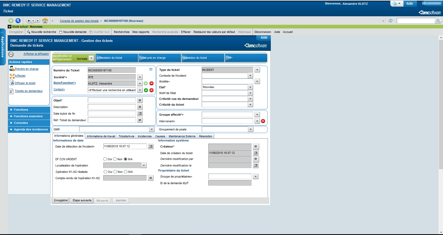Open the GMR dropdown
Viewport: 443px width, 235px height.
pyautogui.click(x=152, y=129)
